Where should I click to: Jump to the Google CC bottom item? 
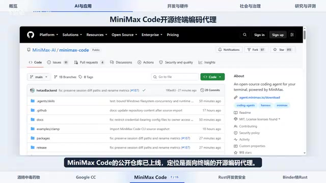[86, 177]
